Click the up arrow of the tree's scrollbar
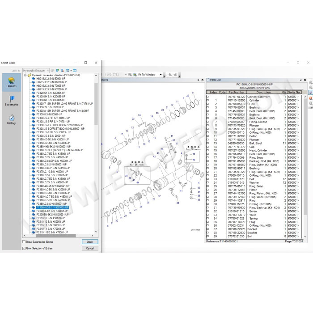The image size is (313, 313). (x=96, y=76)
